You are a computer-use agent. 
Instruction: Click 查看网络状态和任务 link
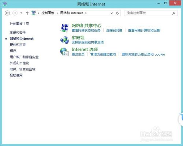86,30
